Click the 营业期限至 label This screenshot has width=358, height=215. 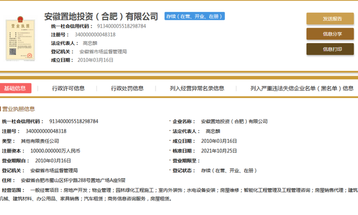[x=186, y=161]
